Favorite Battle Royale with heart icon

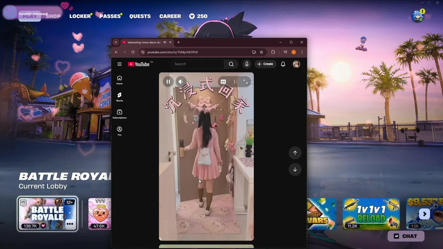(43, 226)
